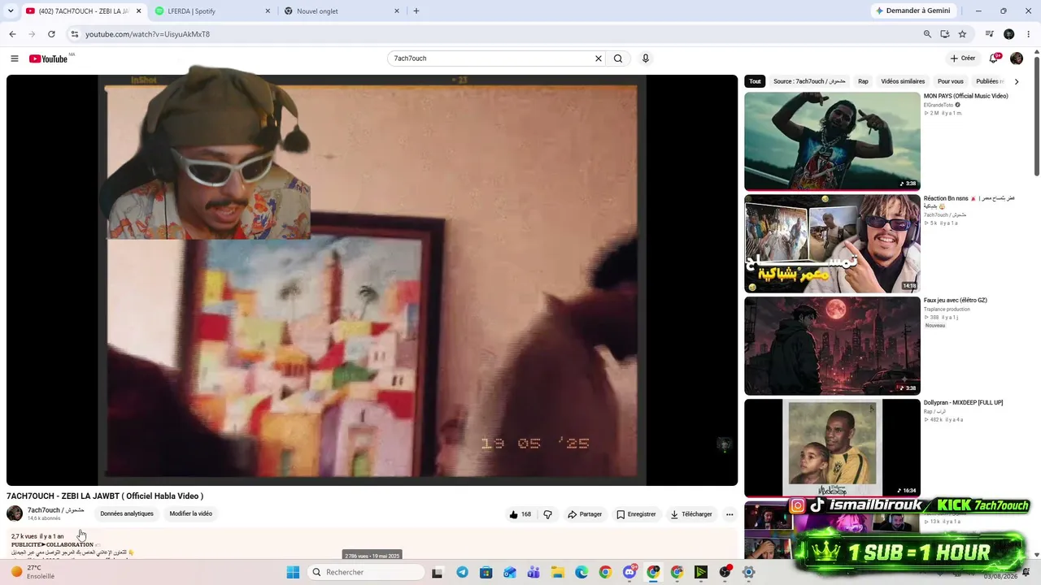
Task: Reload the YouTube page
Action: tap(51, 34)
